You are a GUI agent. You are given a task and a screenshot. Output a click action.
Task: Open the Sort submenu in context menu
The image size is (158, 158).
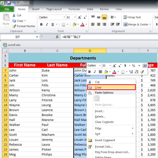click(112, 134)
